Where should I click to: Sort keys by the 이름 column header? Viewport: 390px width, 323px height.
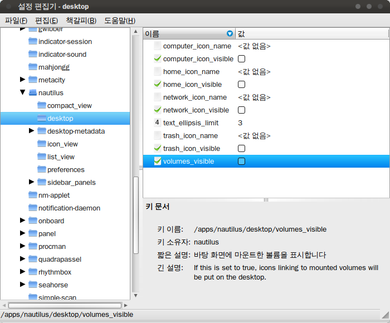coord(189,33)
